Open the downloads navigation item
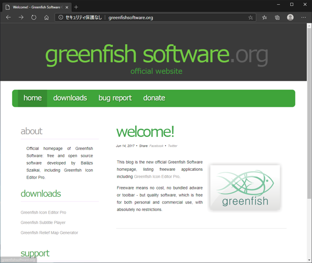Screen dimensions: 312x263 (x=70, y=98)
